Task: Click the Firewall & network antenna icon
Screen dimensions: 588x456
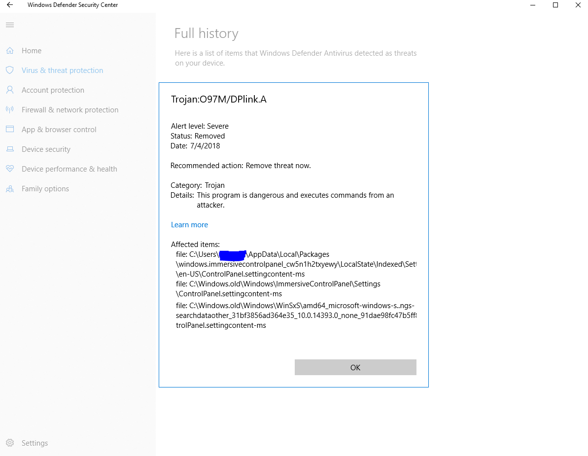Action: (x=10, y=109)
